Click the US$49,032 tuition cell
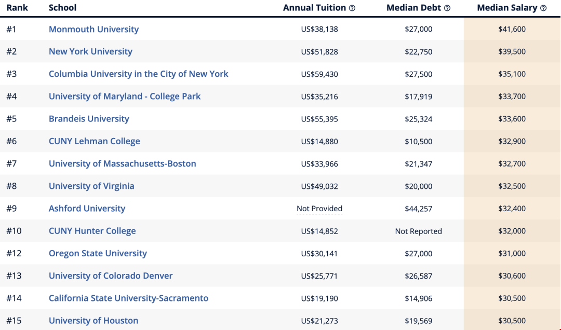This screenshot has height=330, width=561. 319,187
